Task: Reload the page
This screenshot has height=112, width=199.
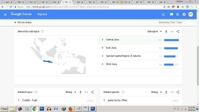Action: 11,7
